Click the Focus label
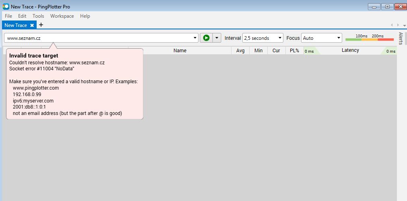The image size is (407, 201). coord(293,38)
